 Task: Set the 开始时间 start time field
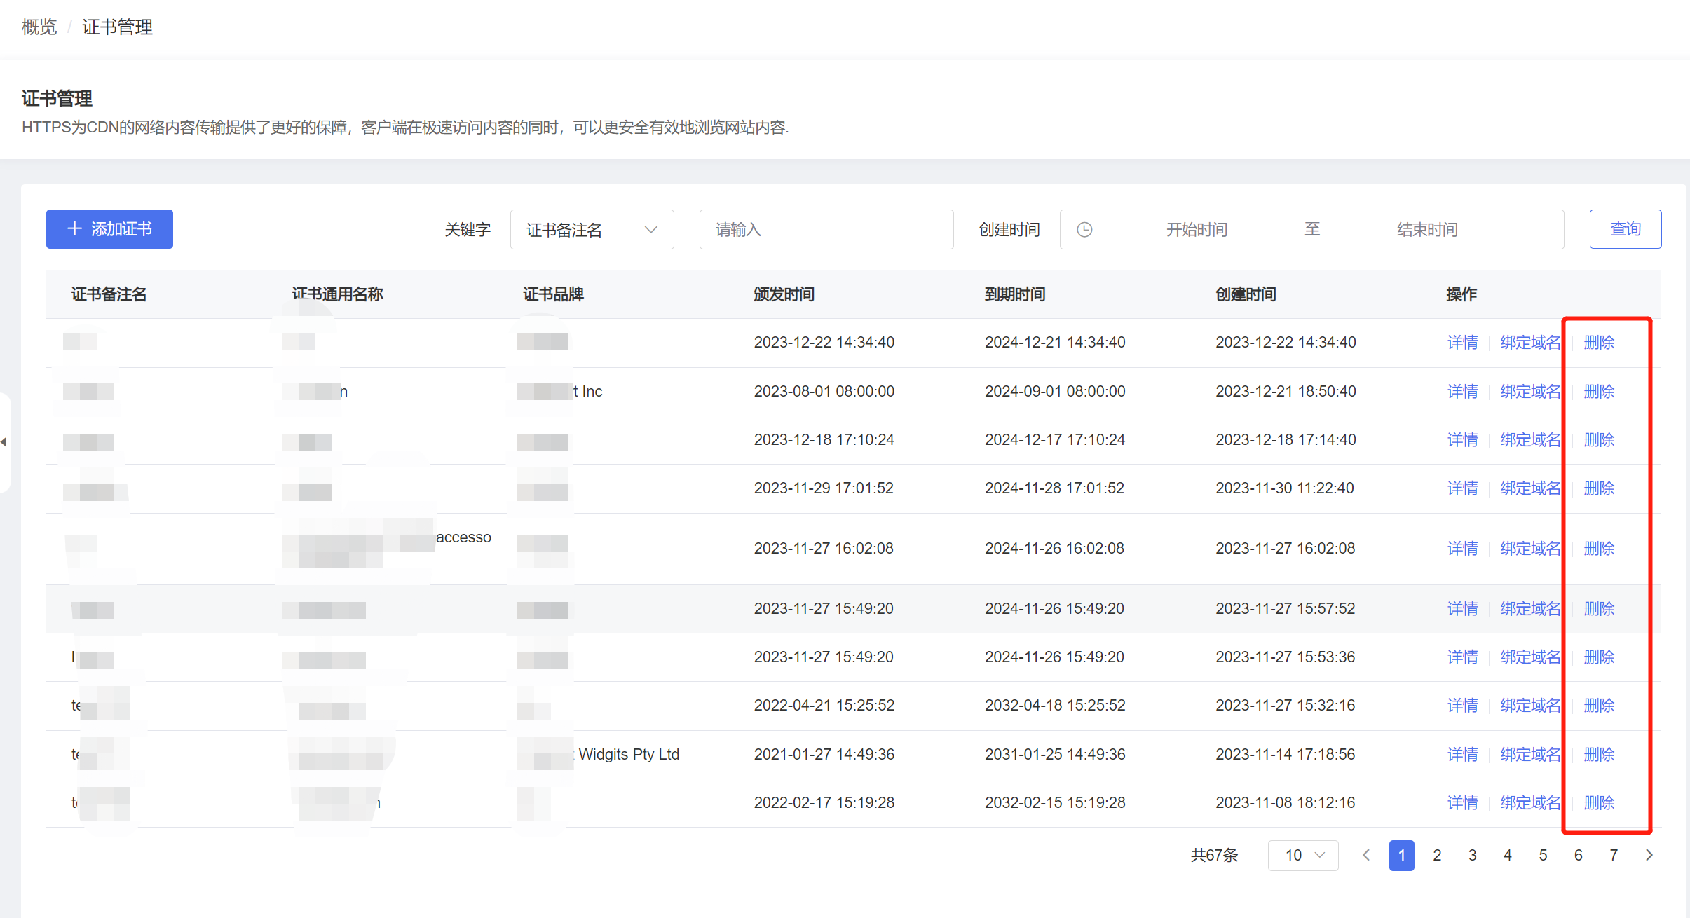pos(1197,230)
